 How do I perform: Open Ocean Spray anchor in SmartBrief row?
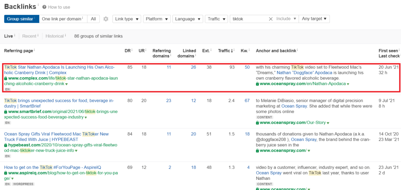click(x=294, y=106)
